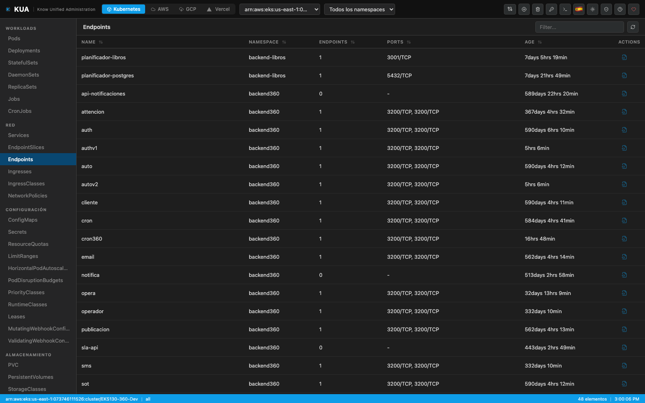Click the api-notificaciones endpoint name

(103, 93)
